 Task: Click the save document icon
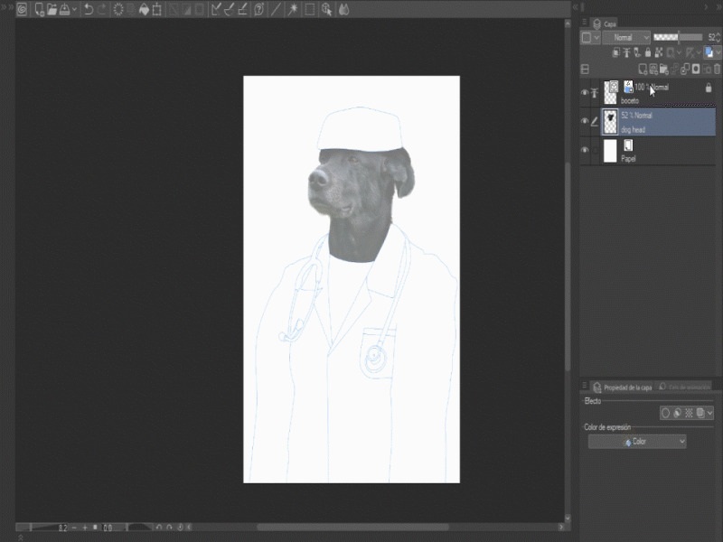[x=64, y=10]
